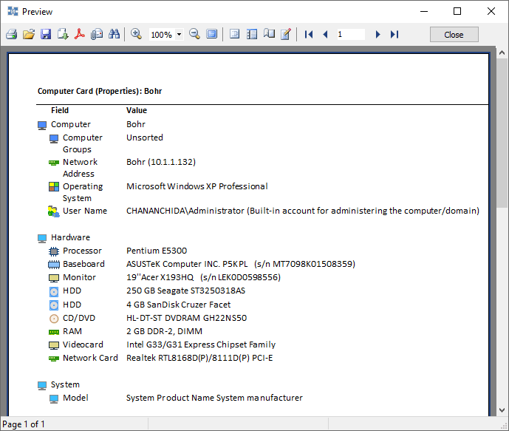Click the 'Value' column header
509x431 pixels.
[137, 110]
